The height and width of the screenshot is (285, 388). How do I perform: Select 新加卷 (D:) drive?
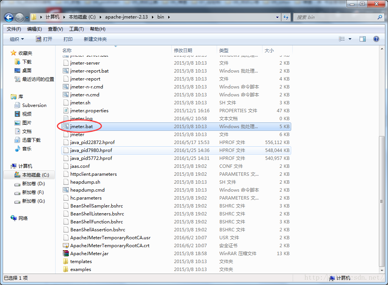pyautogui.click(x=30, y=184)
